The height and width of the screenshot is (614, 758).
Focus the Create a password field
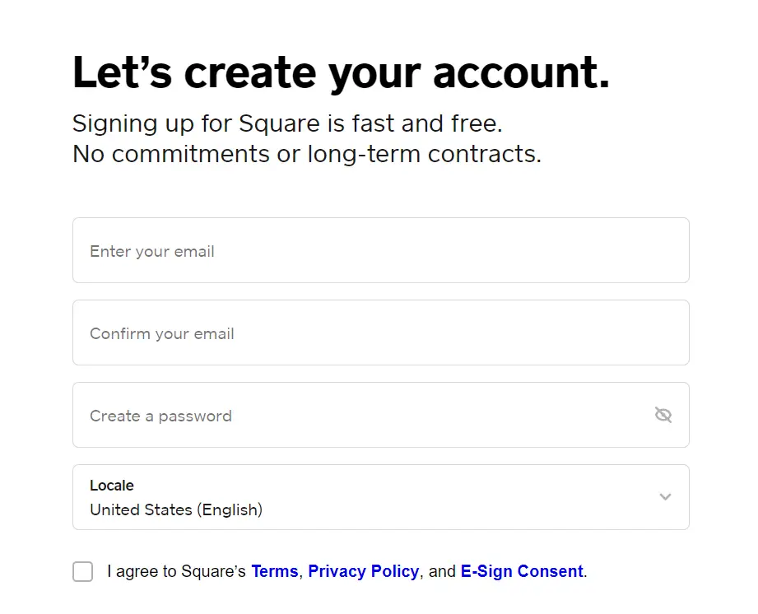(381, 415)
